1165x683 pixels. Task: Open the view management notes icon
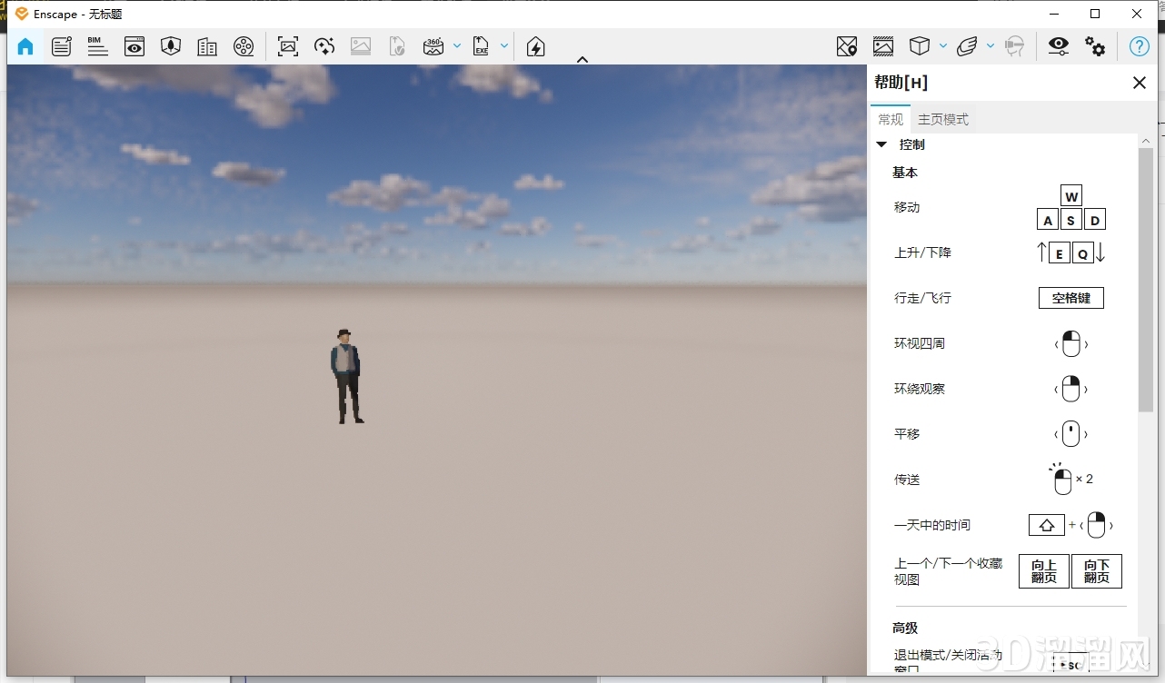coord(62,46)
